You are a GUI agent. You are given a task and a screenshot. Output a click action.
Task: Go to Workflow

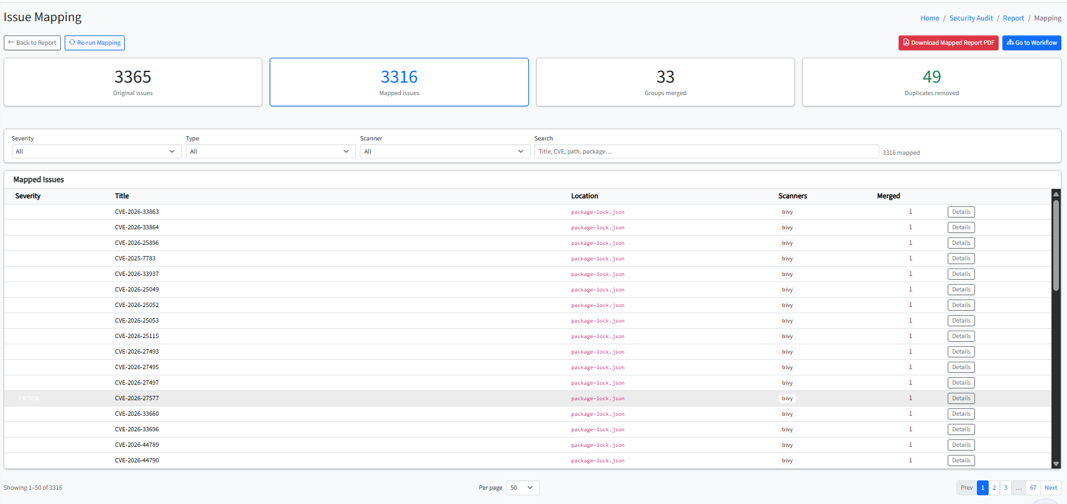click(x=1032, y=43)
